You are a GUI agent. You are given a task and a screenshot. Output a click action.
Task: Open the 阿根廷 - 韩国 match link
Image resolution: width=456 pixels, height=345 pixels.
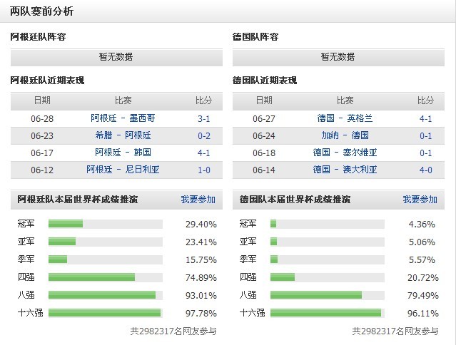tap(123, 153)
